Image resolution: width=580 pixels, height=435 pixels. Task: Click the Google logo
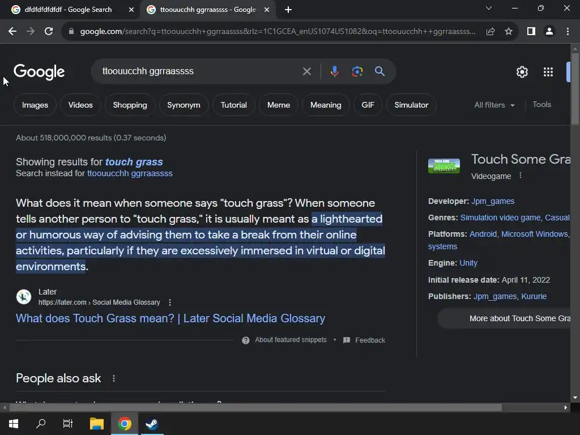click(x=39, y=72)
